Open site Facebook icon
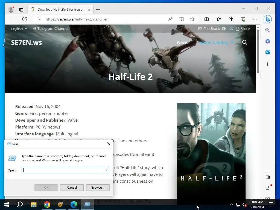 pos(224,28)
